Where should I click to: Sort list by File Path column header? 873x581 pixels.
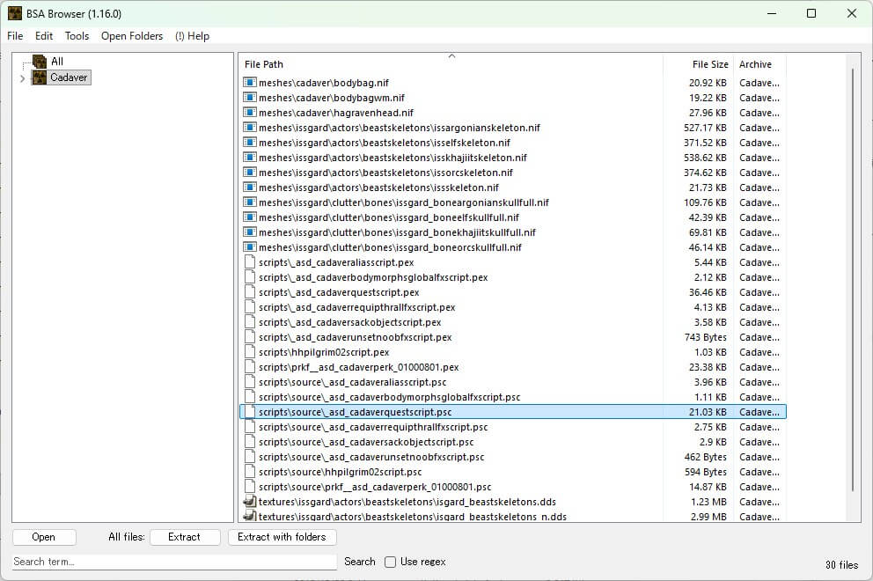[449, 64]
